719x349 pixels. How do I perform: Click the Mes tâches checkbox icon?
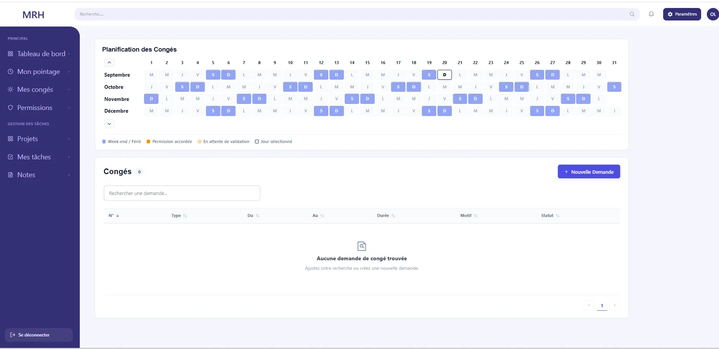pyautogui.click(x=11, y=157)
